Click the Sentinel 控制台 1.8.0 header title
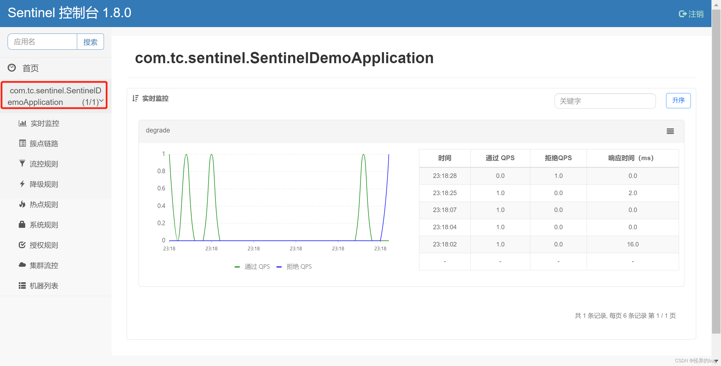 69,13
